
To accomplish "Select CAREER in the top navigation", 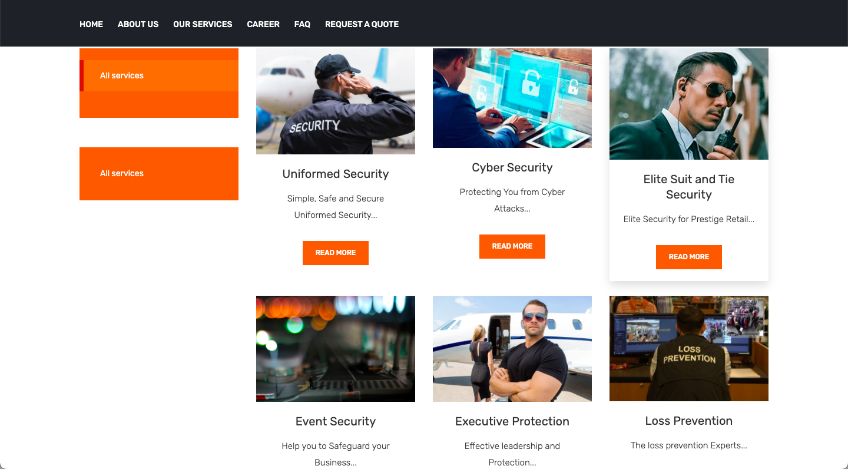I will (263, 24).
